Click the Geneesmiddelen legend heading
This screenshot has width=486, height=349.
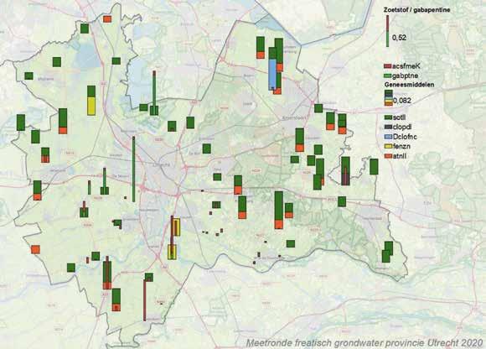point(409,85)
